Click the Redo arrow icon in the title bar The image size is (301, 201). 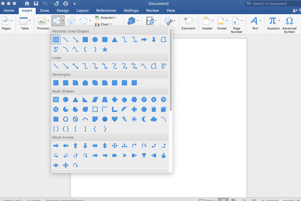coord(57,4)
